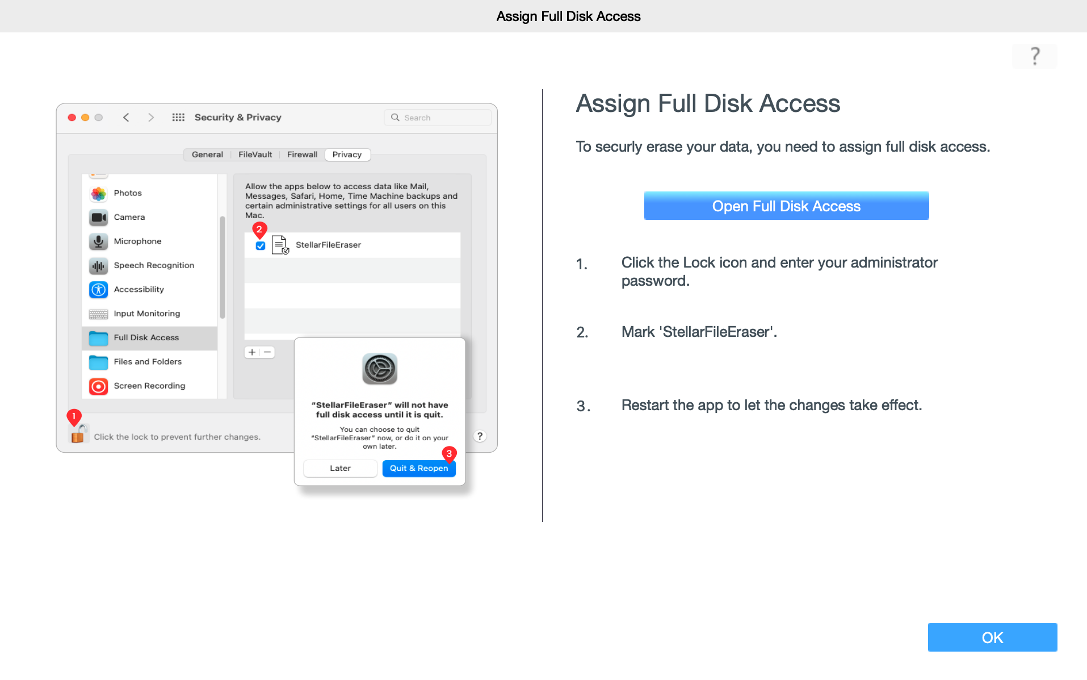The image size is (1087, 680).
Task: Switch to the General tab
Action: coord(207,155)
